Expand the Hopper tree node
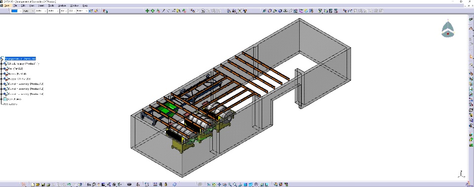 [x=1, y=79]
